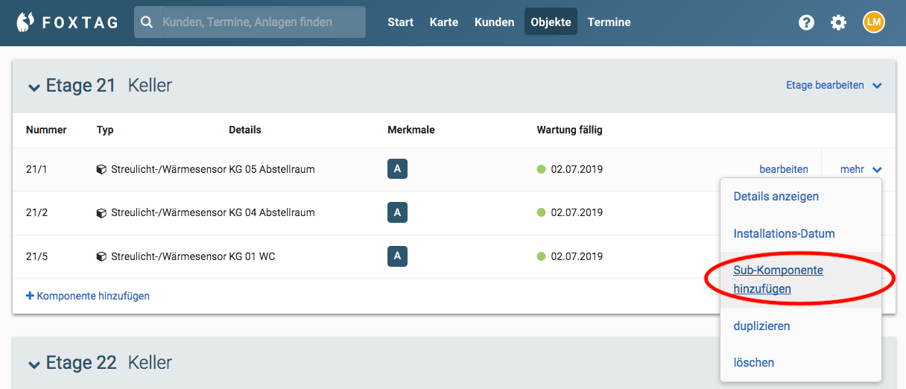Click KG 05 Abstellraum details text
Image resolution: width=906 pixels, height=389 pixels.
[x=272, y=169]
